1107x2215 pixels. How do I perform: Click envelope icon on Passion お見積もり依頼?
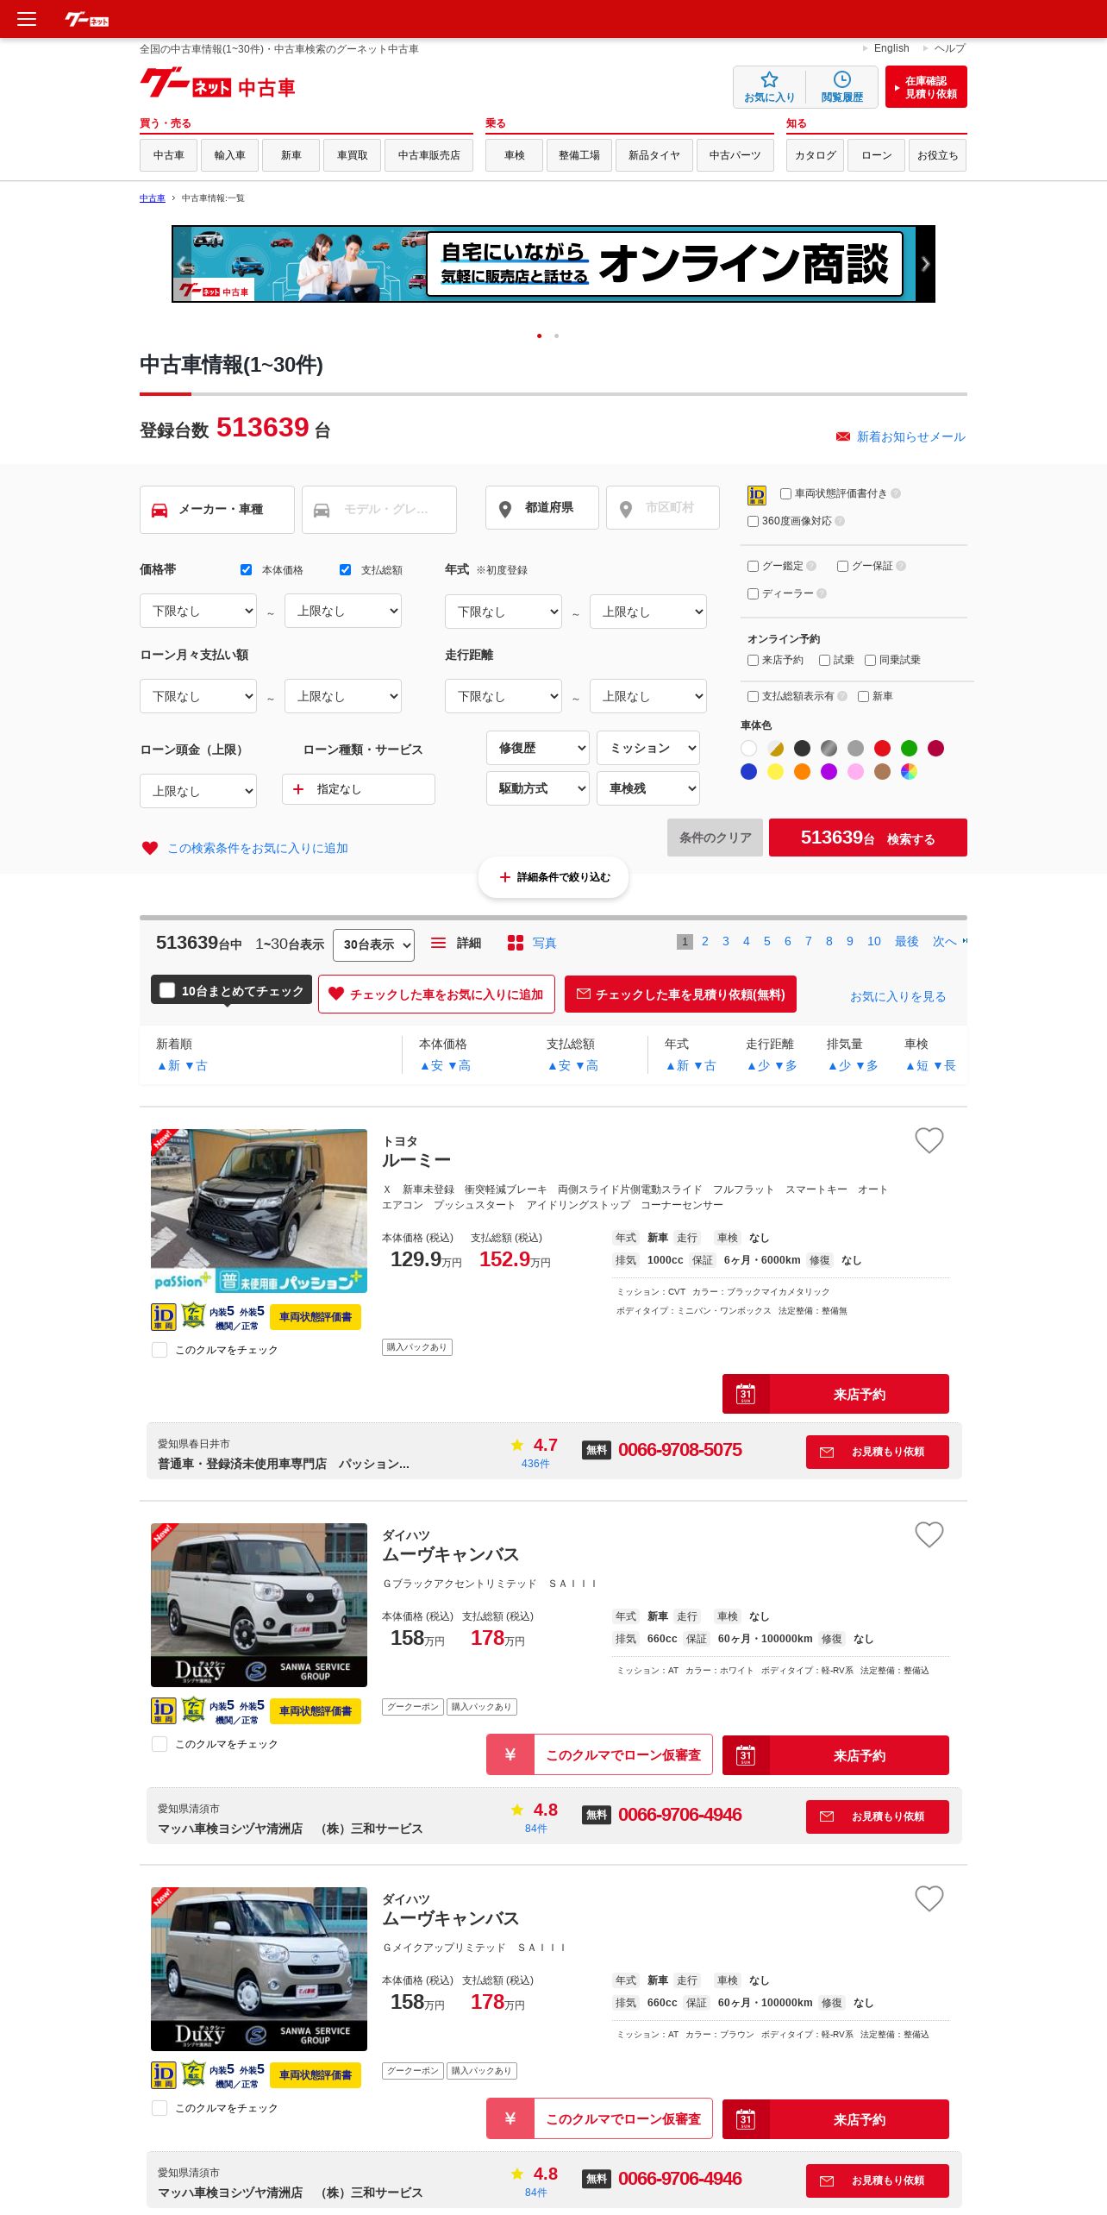[826, 1452]
